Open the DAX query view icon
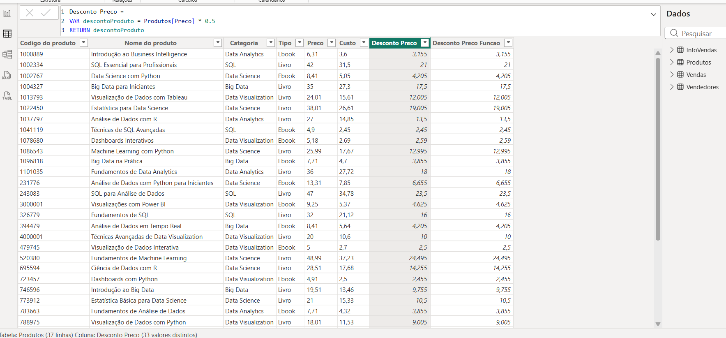This screenshot has height=338, width=726. (x=7, y=75)
